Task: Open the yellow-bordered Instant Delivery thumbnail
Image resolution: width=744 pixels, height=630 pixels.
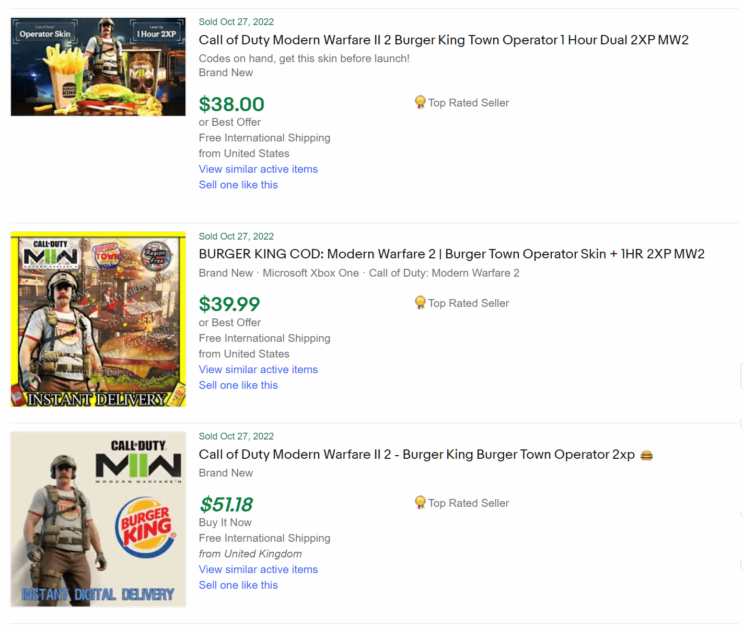Action: [98, 319]
